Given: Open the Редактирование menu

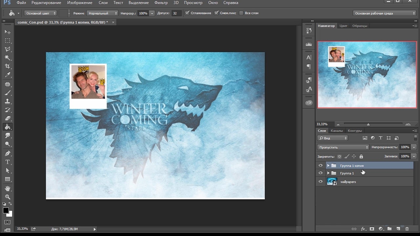Looking at the screenshot, I should [46, 3].
